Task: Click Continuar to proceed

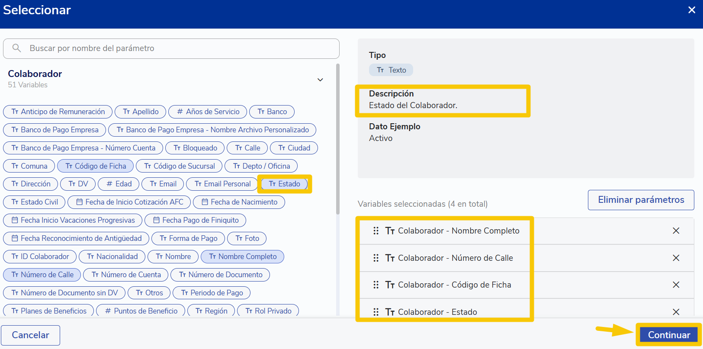Action: point(669,335)
